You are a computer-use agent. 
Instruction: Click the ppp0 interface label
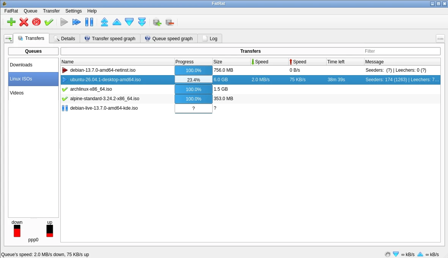[33, 240]
